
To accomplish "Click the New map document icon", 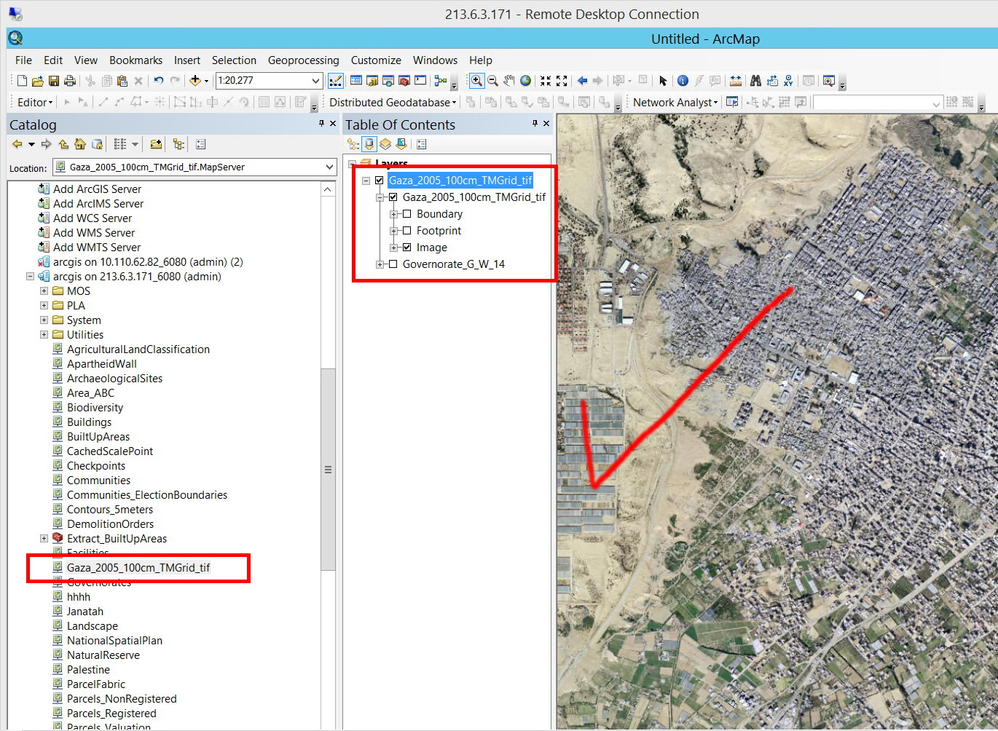I will coord(23,81).
